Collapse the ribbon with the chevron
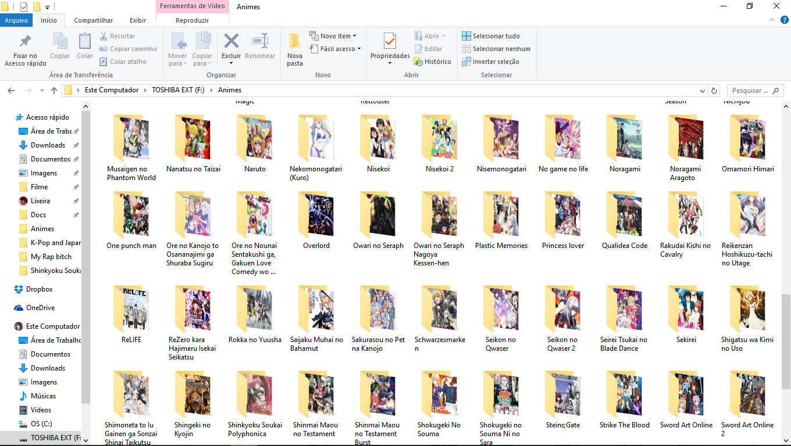Screen dimensions: 791x446 point(769,20)
